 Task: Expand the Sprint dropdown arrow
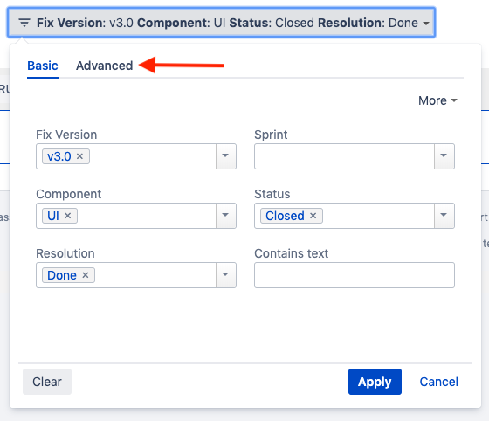(444, 156)
